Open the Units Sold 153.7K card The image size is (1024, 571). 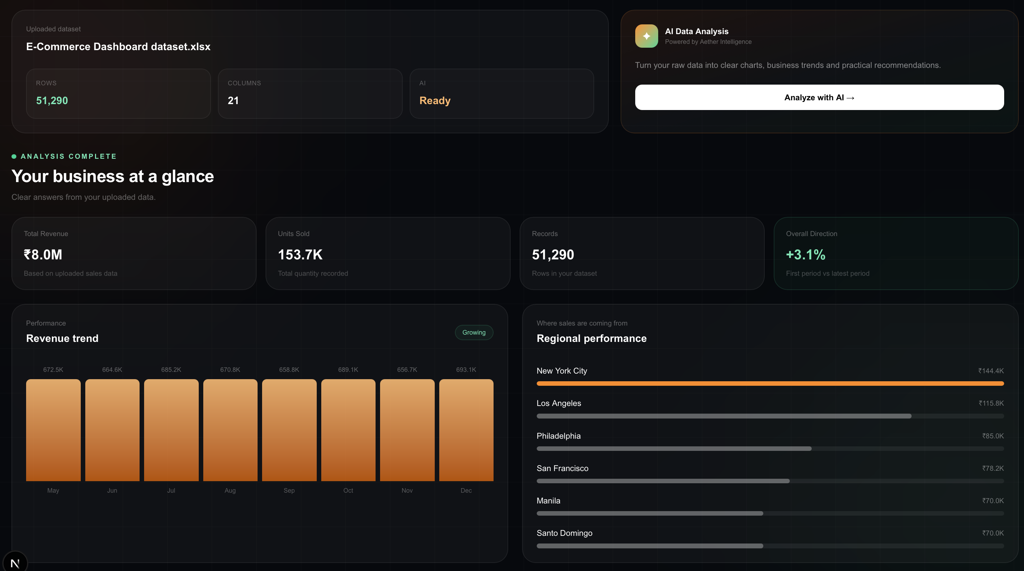click(388, 253)
